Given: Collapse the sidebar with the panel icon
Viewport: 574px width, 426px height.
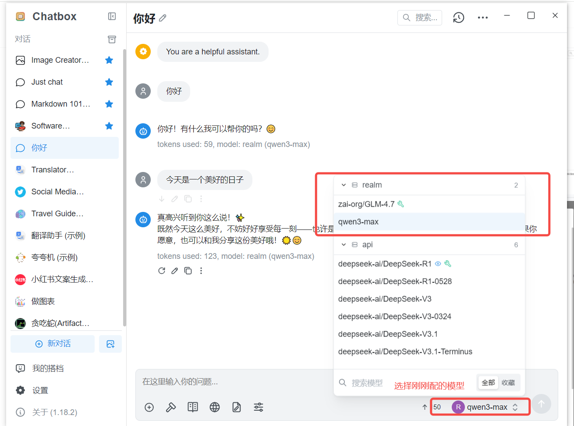Looking at the screenshot, I should coord(112,16).
